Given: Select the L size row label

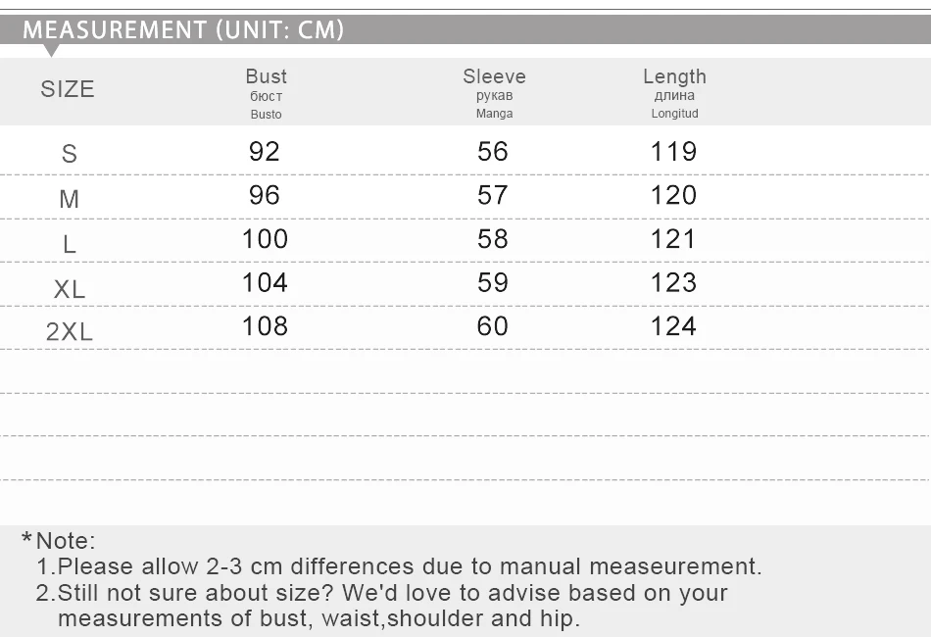Looking at the screenshot, I should click(70, 244).
